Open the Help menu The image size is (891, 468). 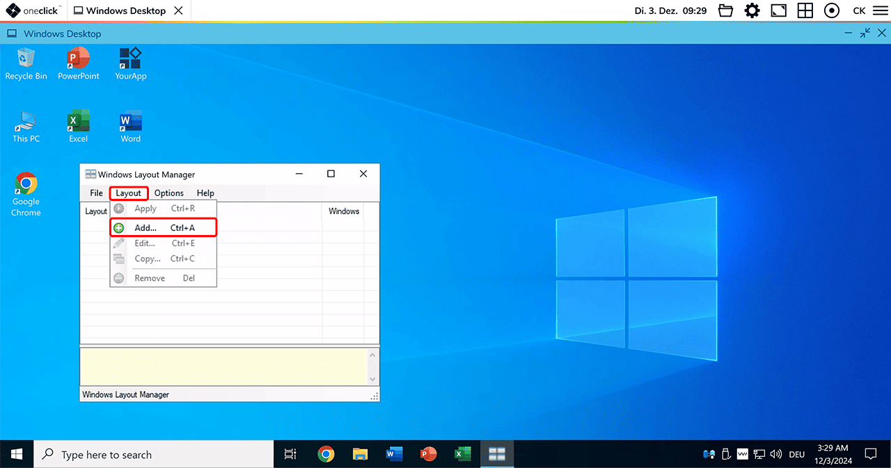[x=205, y=193]
